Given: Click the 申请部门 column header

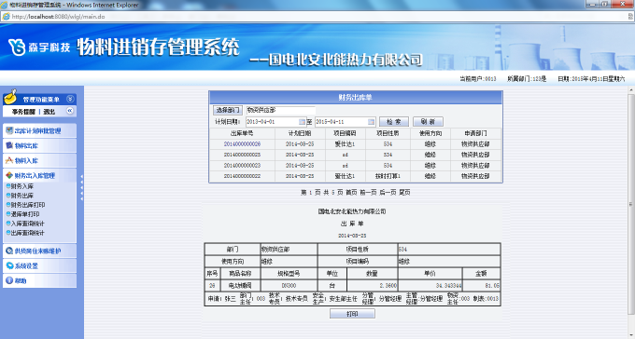Looking at the screenshot, I should (x=476, y=133).
